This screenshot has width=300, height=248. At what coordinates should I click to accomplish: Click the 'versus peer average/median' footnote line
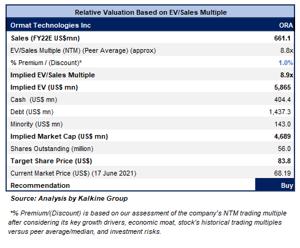point(85,231)
